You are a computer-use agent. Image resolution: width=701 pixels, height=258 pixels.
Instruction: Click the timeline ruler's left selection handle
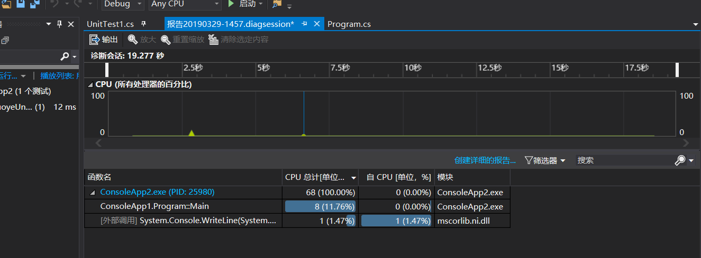[107, 70]
